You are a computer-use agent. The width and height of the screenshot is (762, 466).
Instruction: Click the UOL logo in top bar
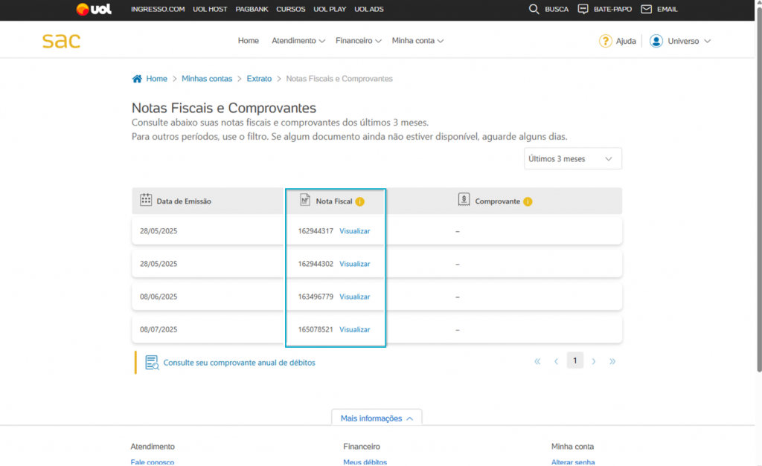tap(94, 10)
